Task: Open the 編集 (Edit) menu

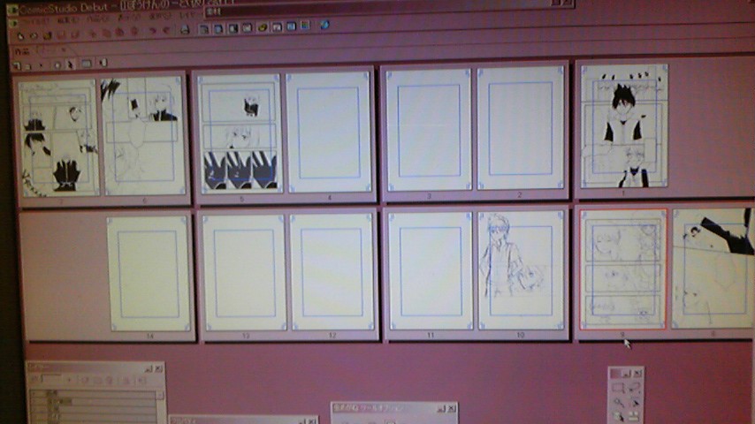Action: 68,20
